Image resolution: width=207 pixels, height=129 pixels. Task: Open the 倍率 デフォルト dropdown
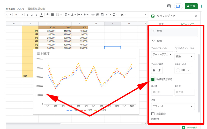[173, 106]
